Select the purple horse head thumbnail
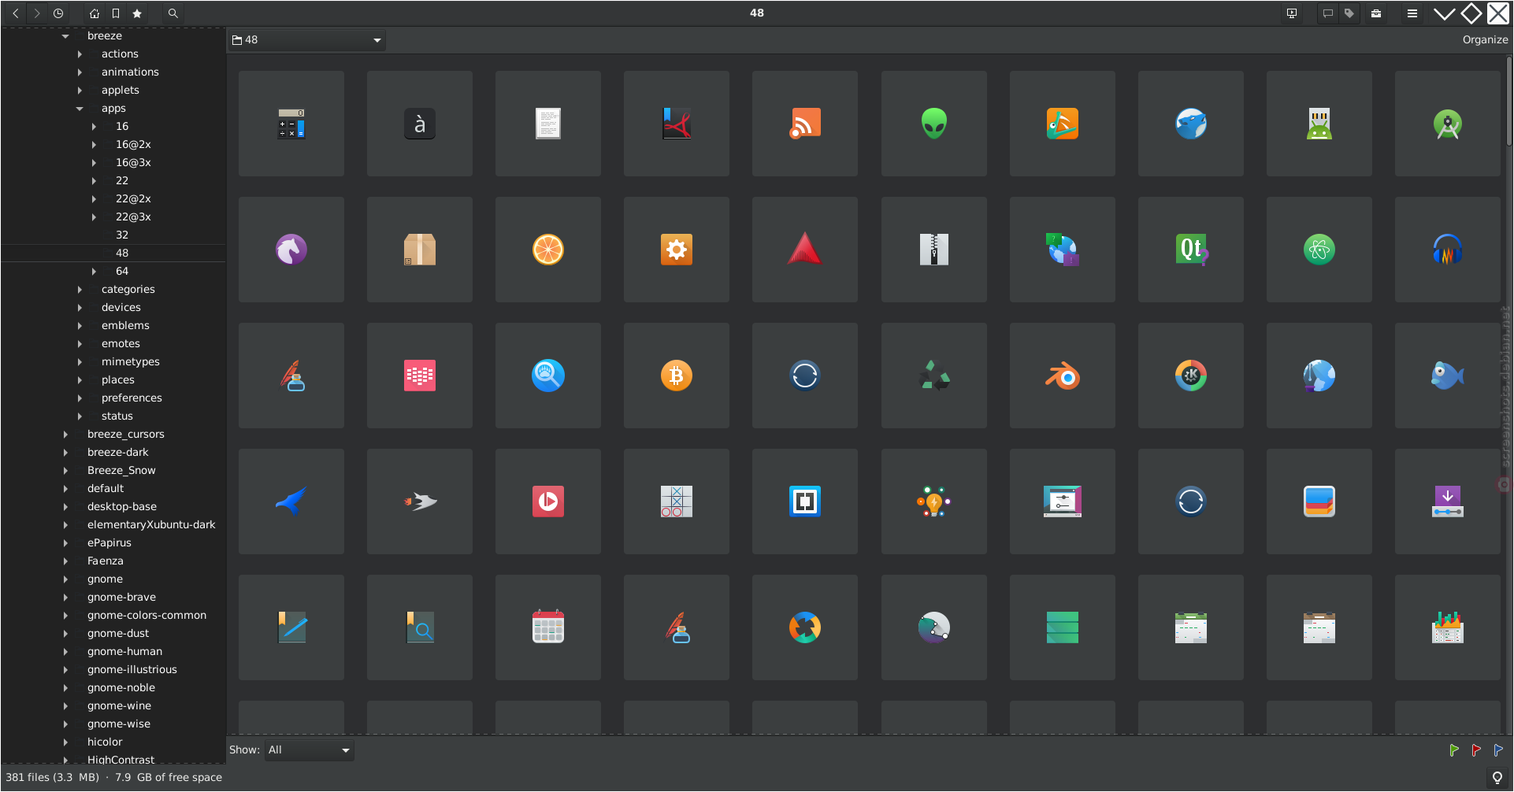The width and height of the screenshot is (1514, 792). click(x=291, y=250)
